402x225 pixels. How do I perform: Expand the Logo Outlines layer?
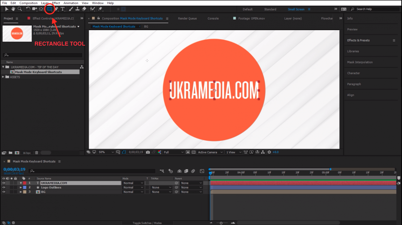point(21,187)
